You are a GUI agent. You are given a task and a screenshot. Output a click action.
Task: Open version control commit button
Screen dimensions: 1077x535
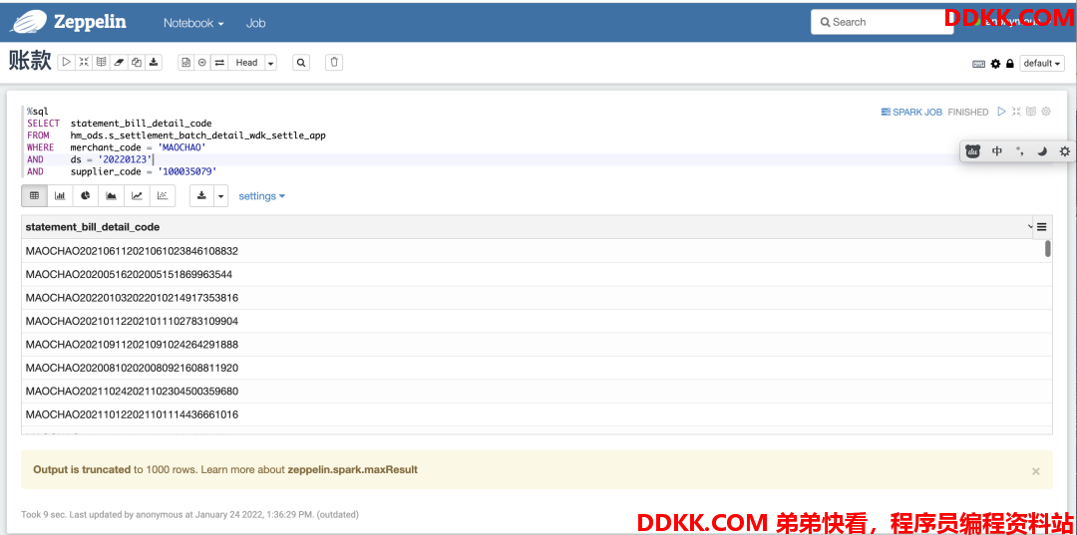(186, 63)
